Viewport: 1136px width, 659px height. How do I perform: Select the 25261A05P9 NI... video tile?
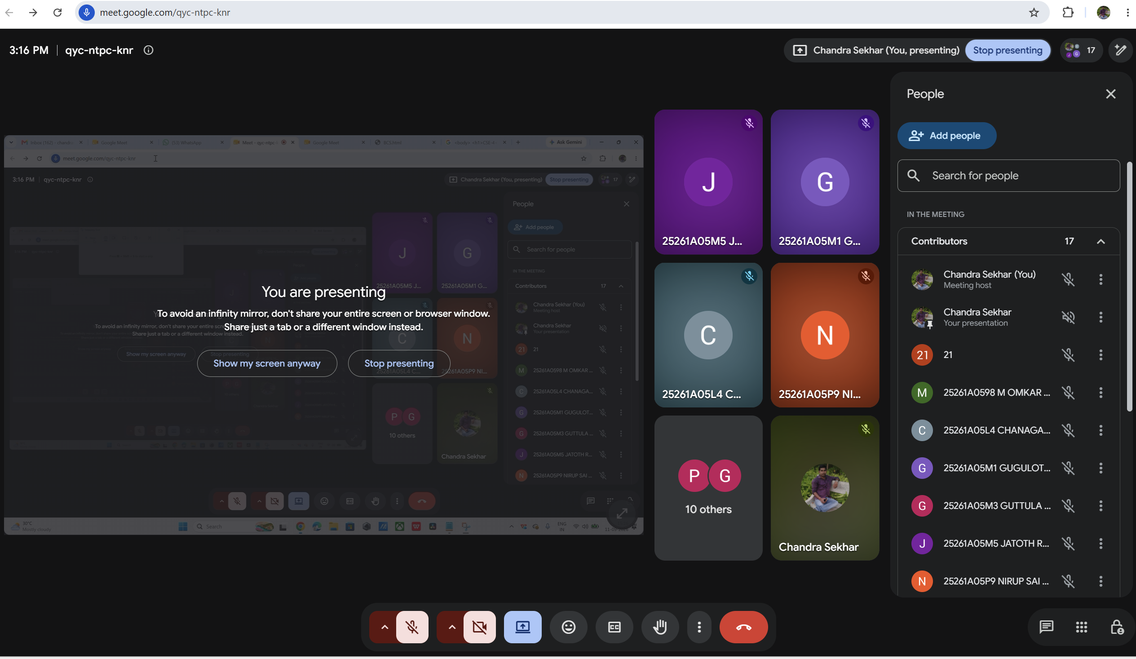pyautogui.click(x=825, y=336)
